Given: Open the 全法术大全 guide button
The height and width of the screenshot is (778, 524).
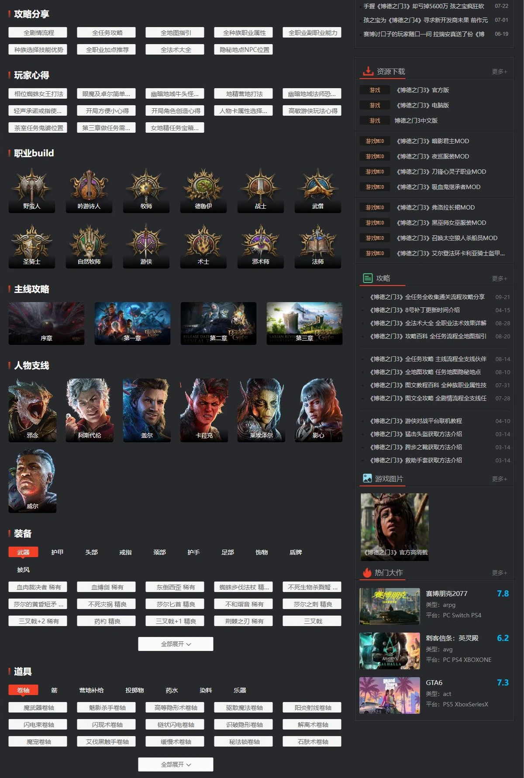Looking at the screenshot, I should coord(176,50).
